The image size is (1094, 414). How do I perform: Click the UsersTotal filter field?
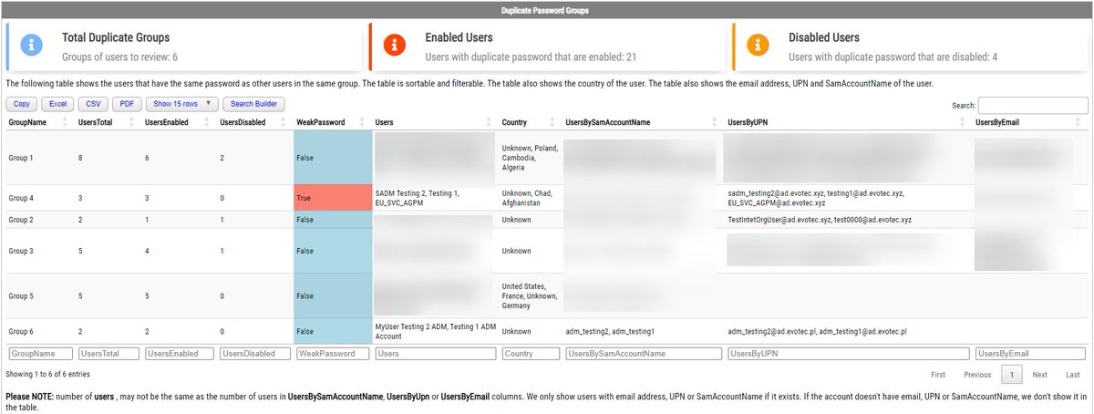[x=108, y=353]
